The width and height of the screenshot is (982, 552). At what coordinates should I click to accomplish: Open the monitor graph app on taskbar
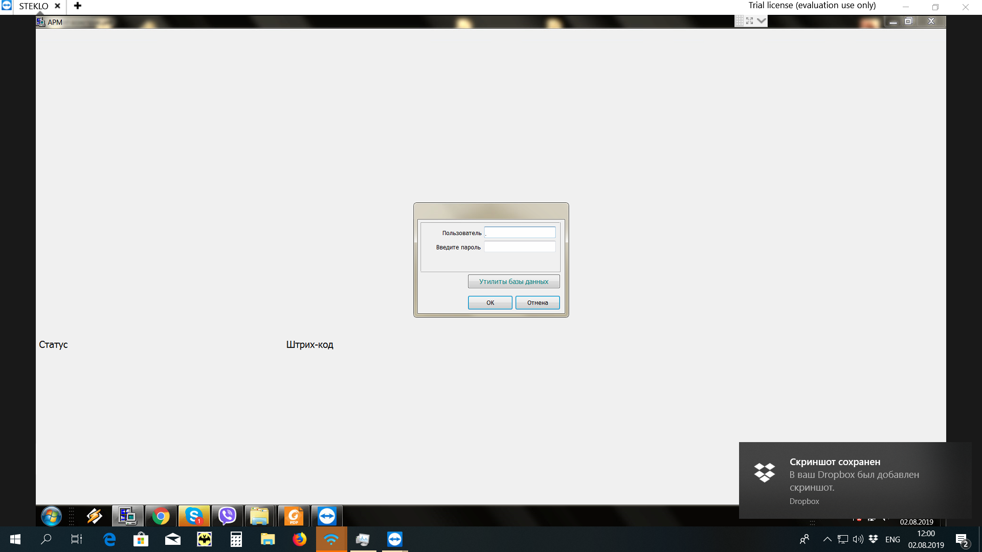coord(363,539)
